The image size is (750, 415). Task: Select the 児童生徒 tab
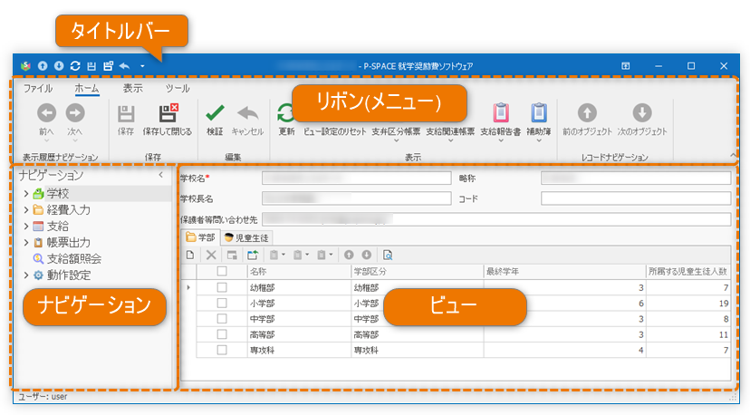246,237
